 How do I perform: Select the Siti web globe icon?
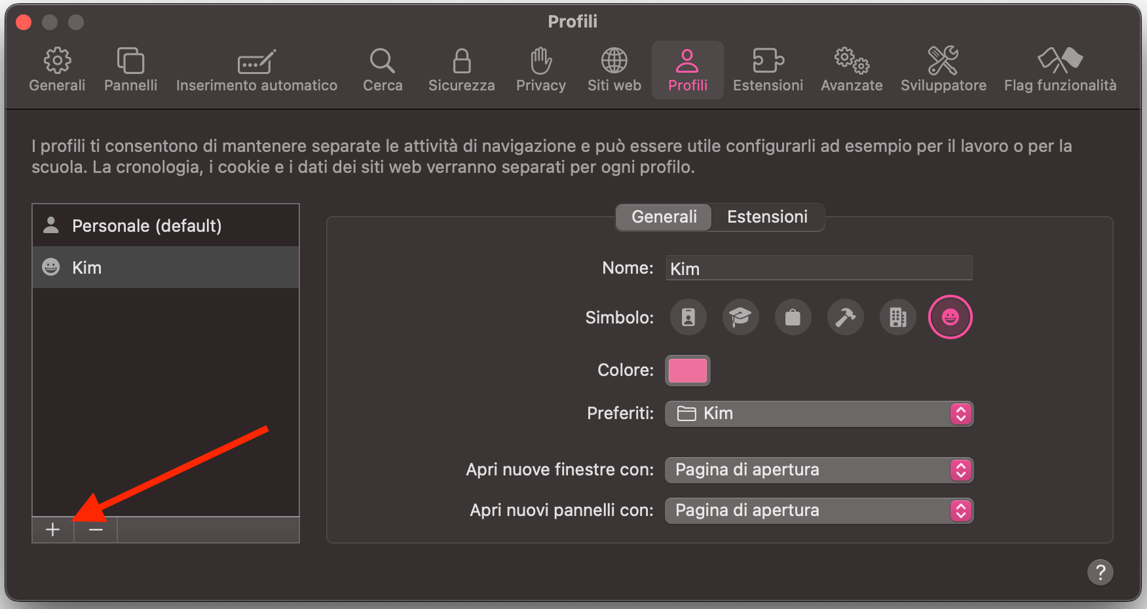(x=613, y=69)
